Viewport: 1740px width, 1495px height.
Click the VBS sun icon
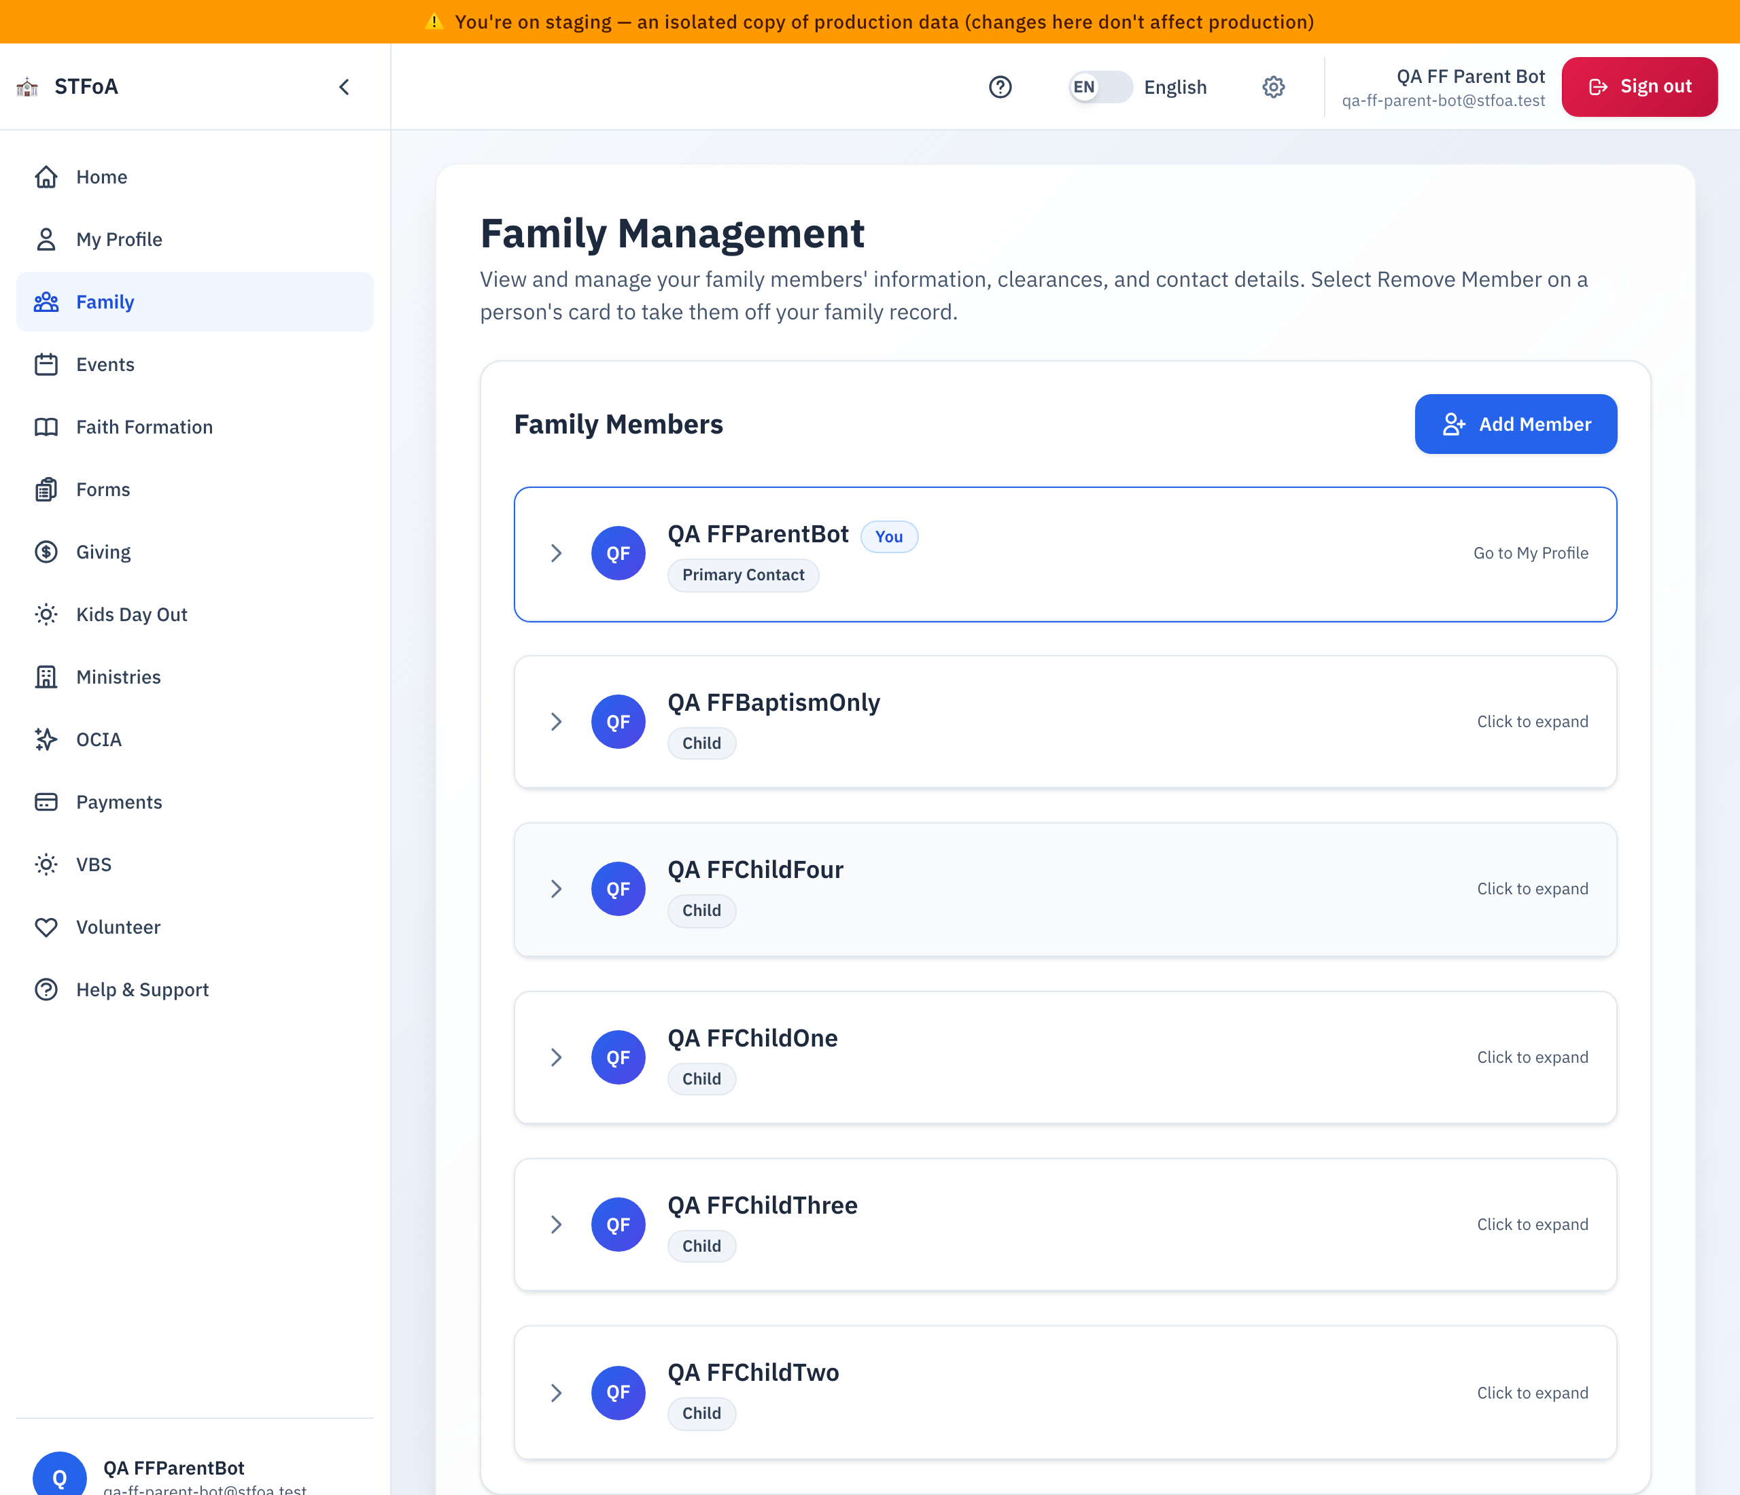pos(46,864)
